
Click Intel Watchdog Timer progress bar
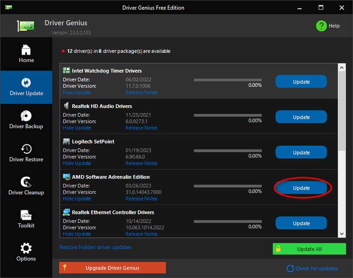point(228,80)
